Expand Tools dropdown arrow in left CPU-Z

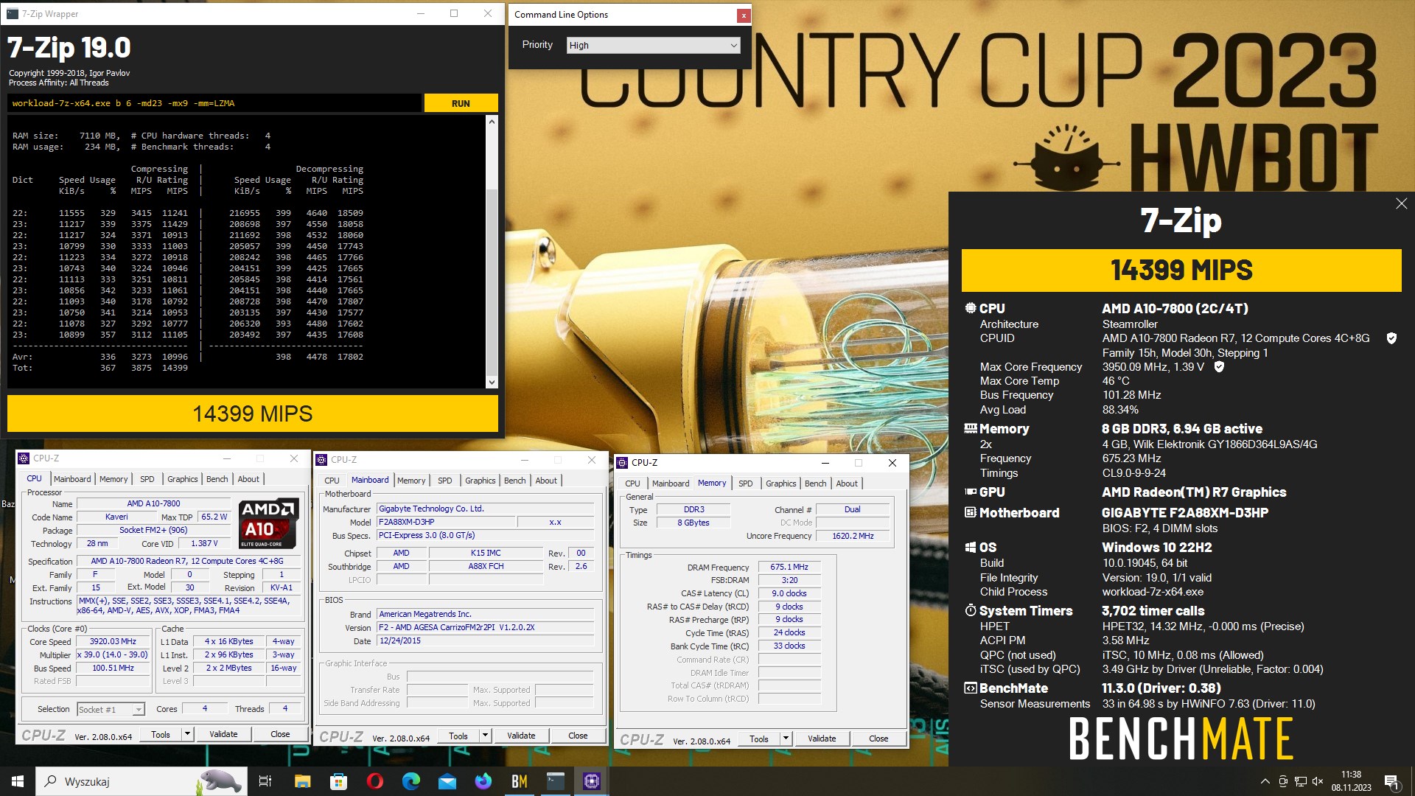coord(187,734)
